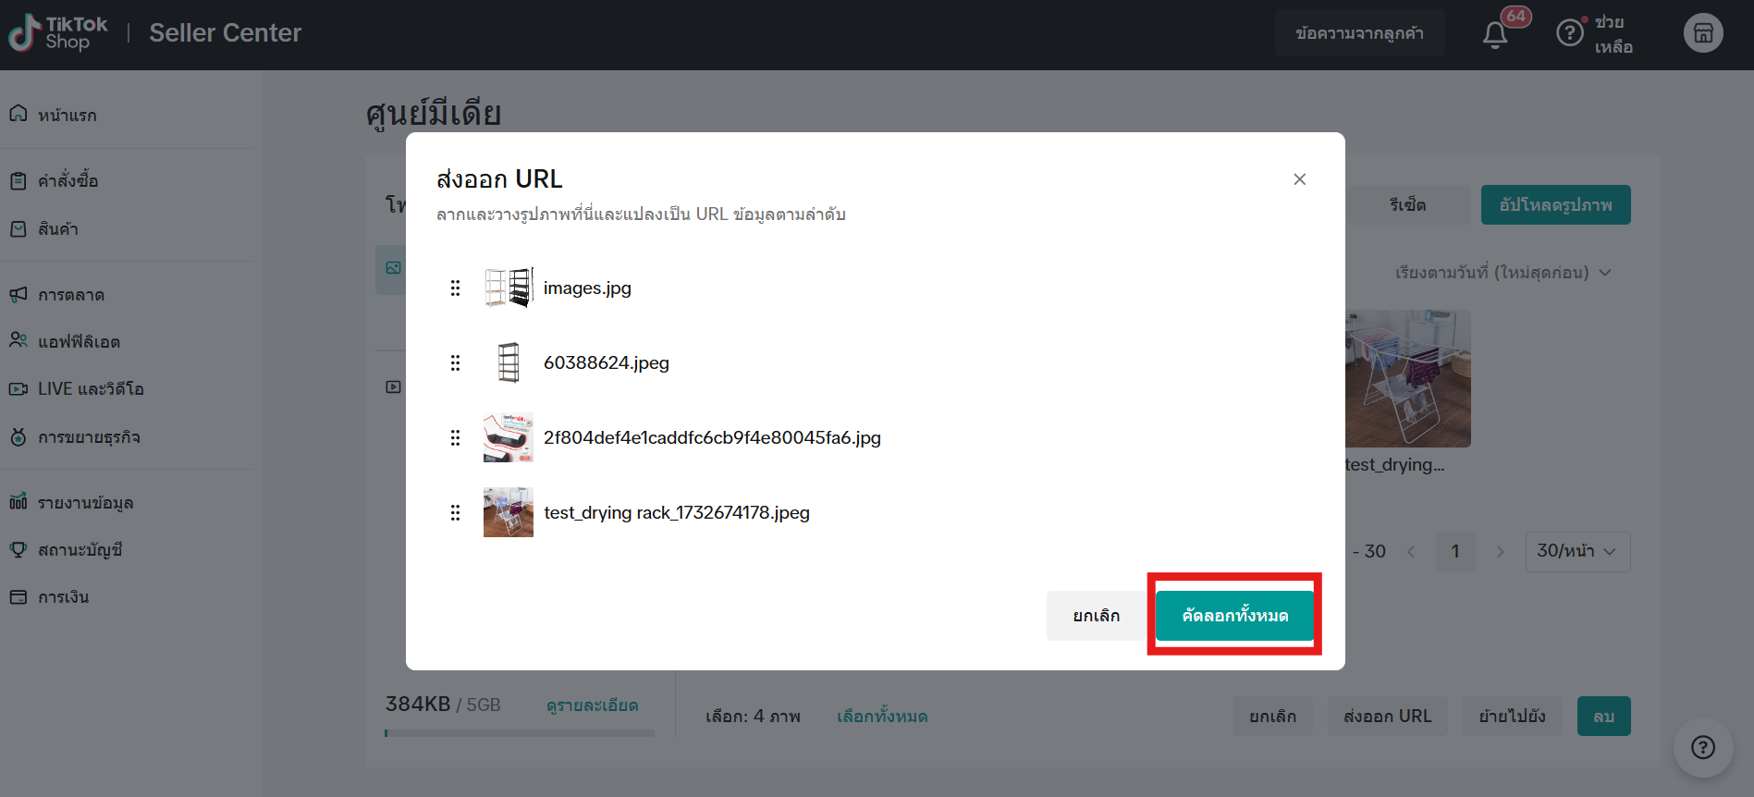Click the รีเซ็ต reset button
The width and height of the screenshot is (1754, 797).
pyautogui.click(x=1407, y=204)
